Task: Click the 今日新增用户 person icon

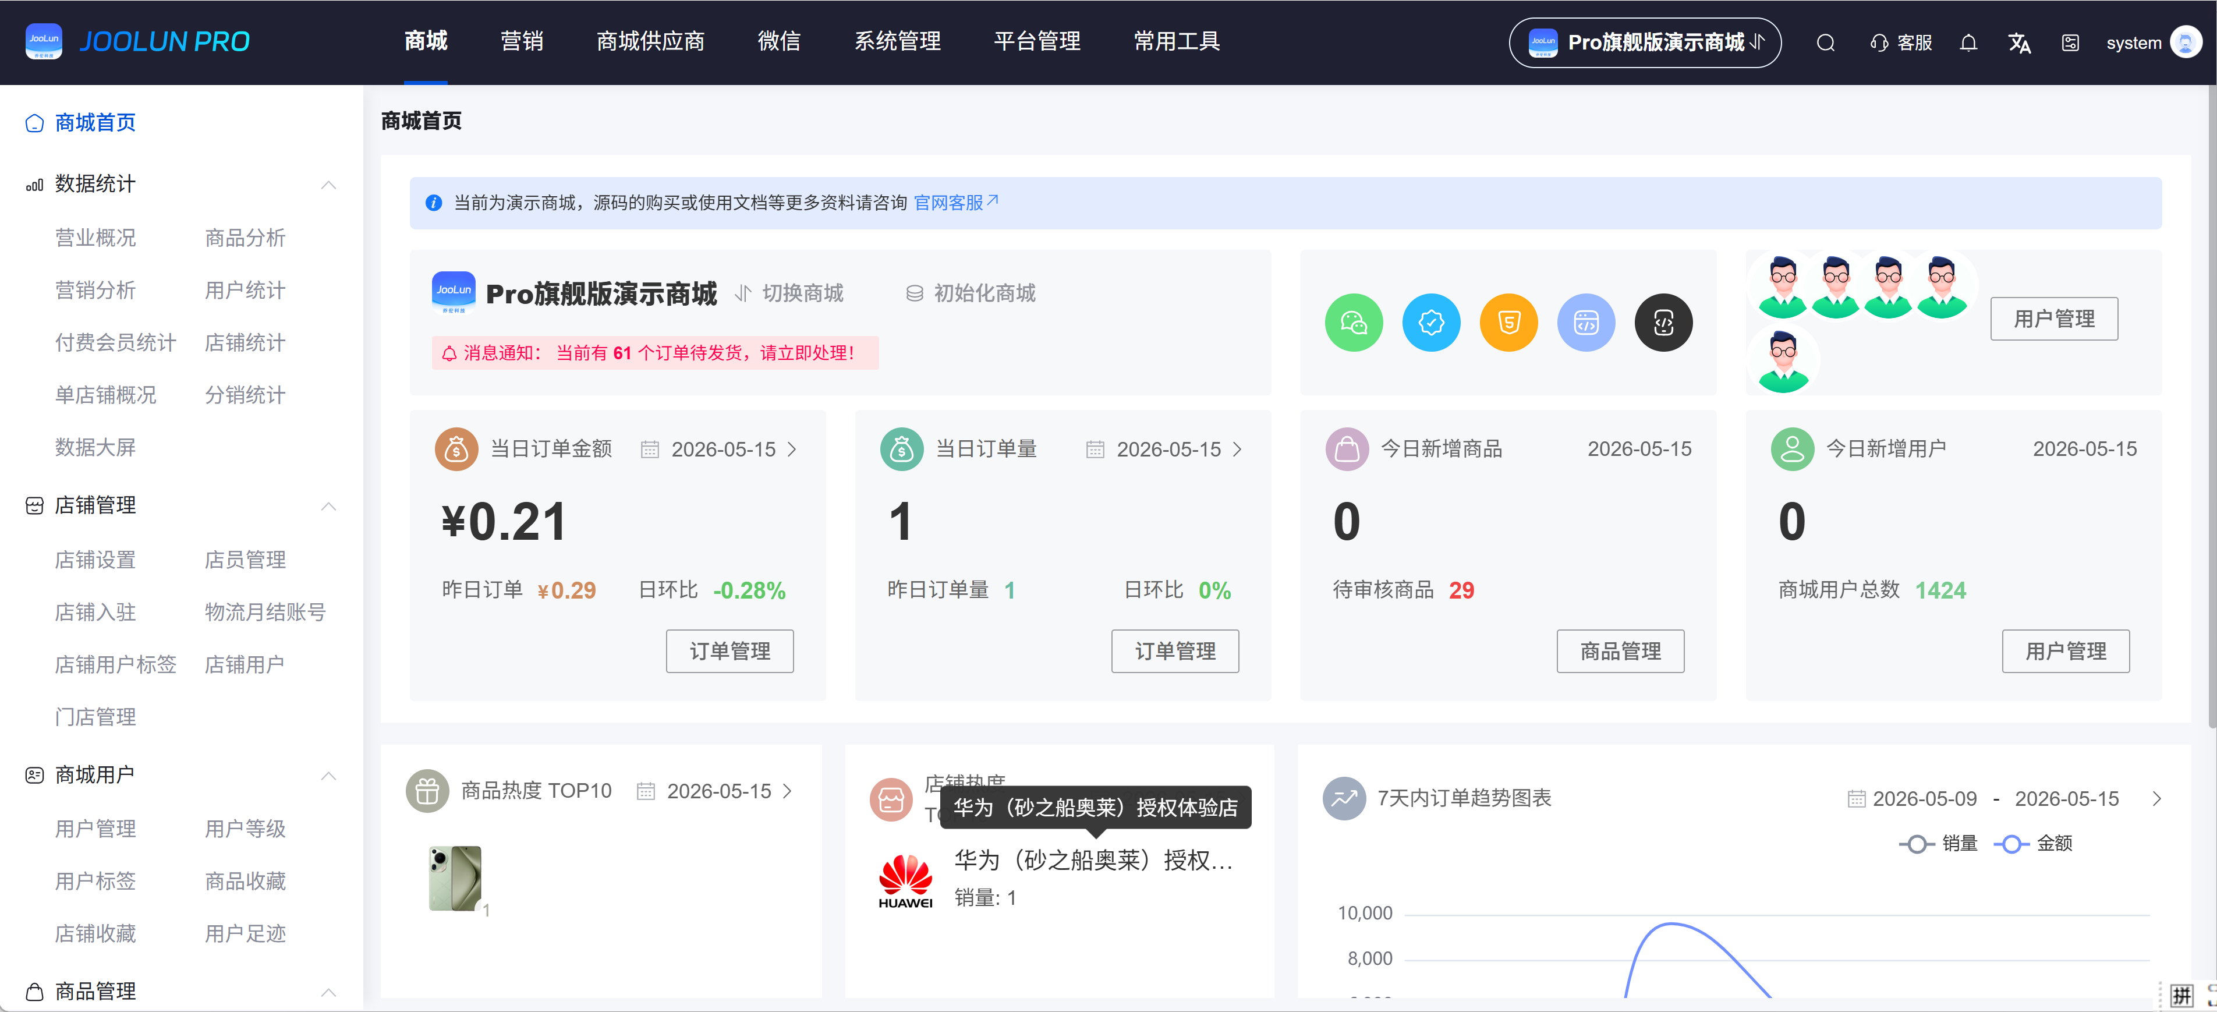Action: 1793,449
